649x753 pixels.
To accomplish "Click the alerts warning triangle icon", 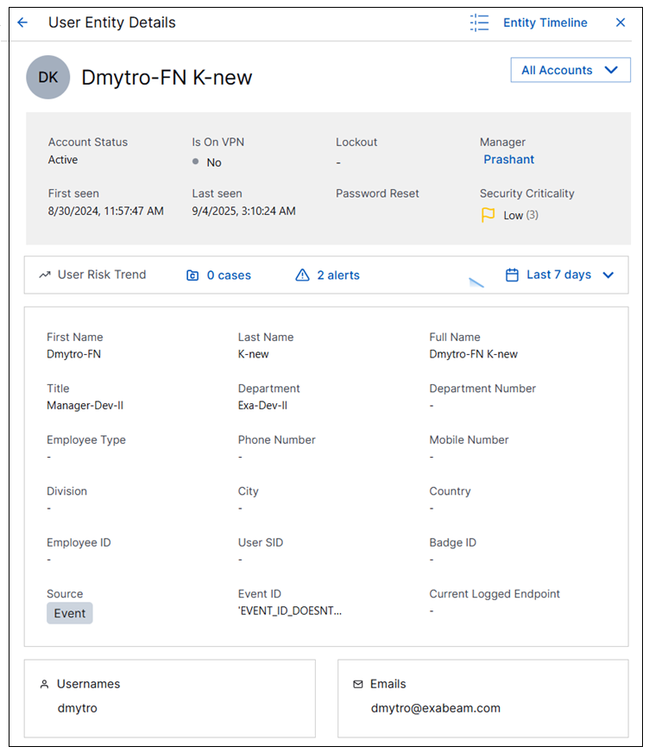I will coord(302,275).
